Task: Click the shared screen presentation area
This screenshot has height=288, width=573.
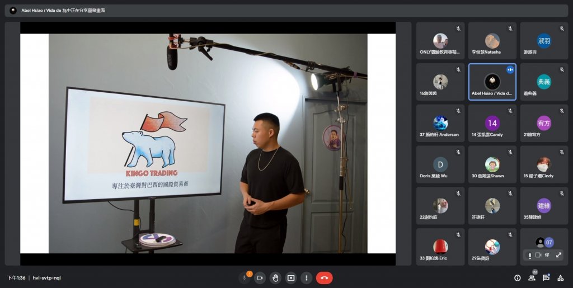Action: pos(208,144)
